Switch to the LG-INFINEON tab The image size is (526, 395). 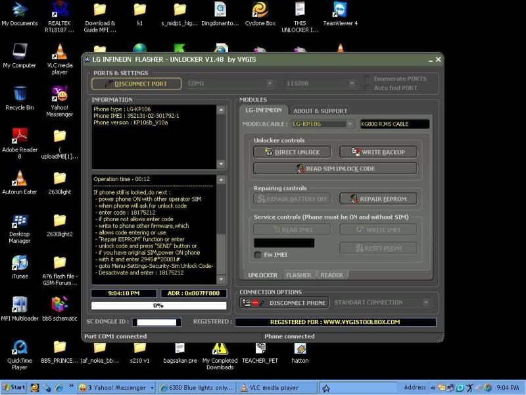click(x=264, y=110)
